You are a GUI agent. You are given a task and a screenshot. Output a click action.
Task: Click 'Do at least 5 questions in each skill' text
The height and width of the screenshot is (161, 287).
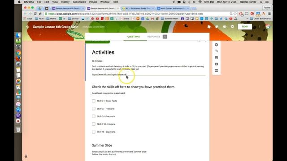point(109,93)
